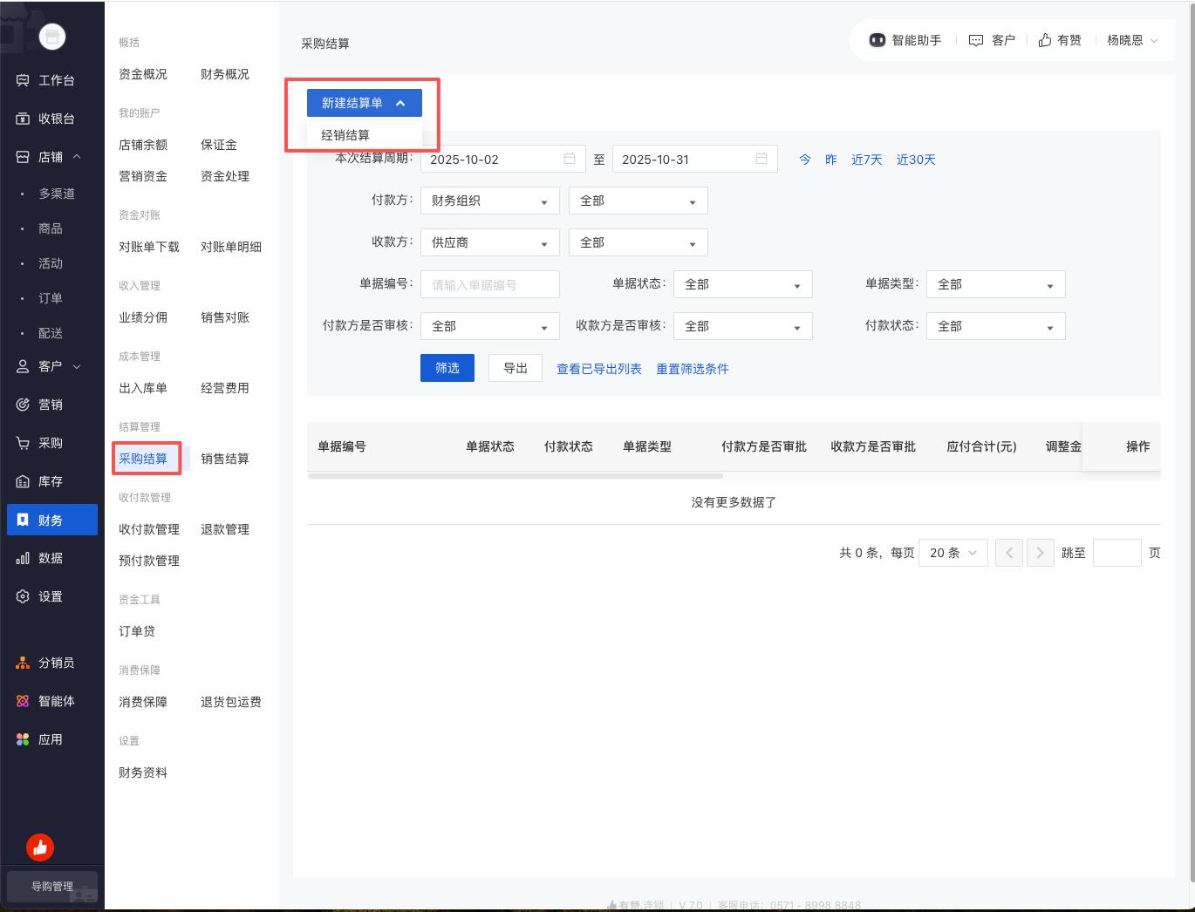Open the start date calendar picker

point(570,159)
